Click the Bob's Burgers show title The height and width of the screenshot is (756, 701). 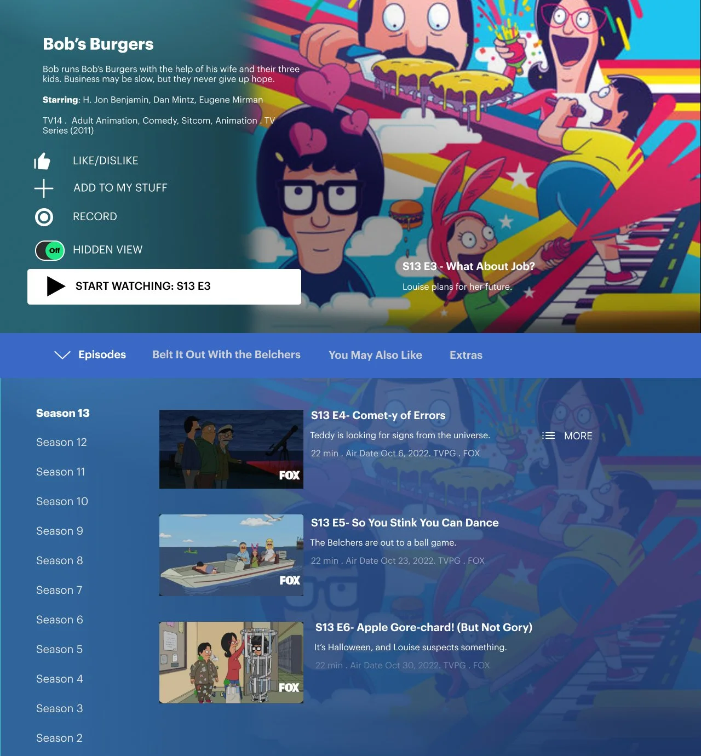pos(98,44)
